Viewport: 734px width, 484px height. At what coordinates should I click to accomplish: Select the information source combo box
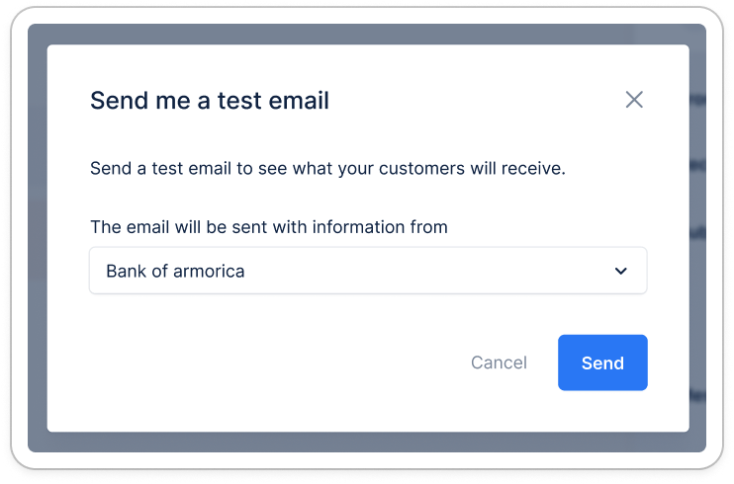pos(368,271)
